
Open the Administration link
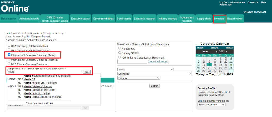click(x=237, y=2)
